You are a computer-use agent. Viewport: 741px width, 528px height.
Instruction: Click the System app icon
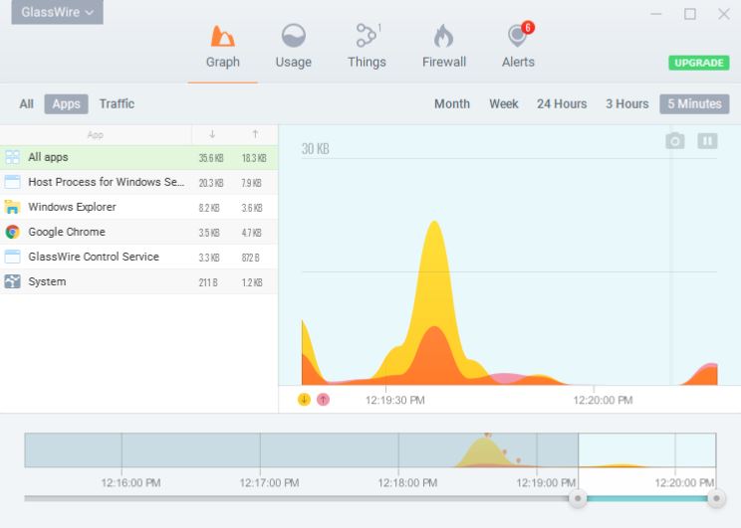pyautogui.click(x=12, y=281)
